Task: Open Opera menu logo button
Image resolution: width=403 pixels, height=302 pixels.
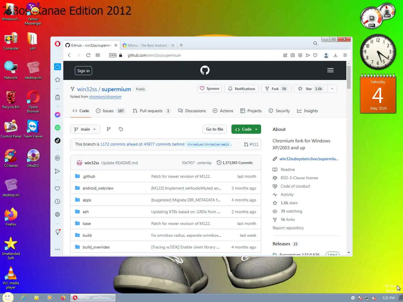Action: 58,44
